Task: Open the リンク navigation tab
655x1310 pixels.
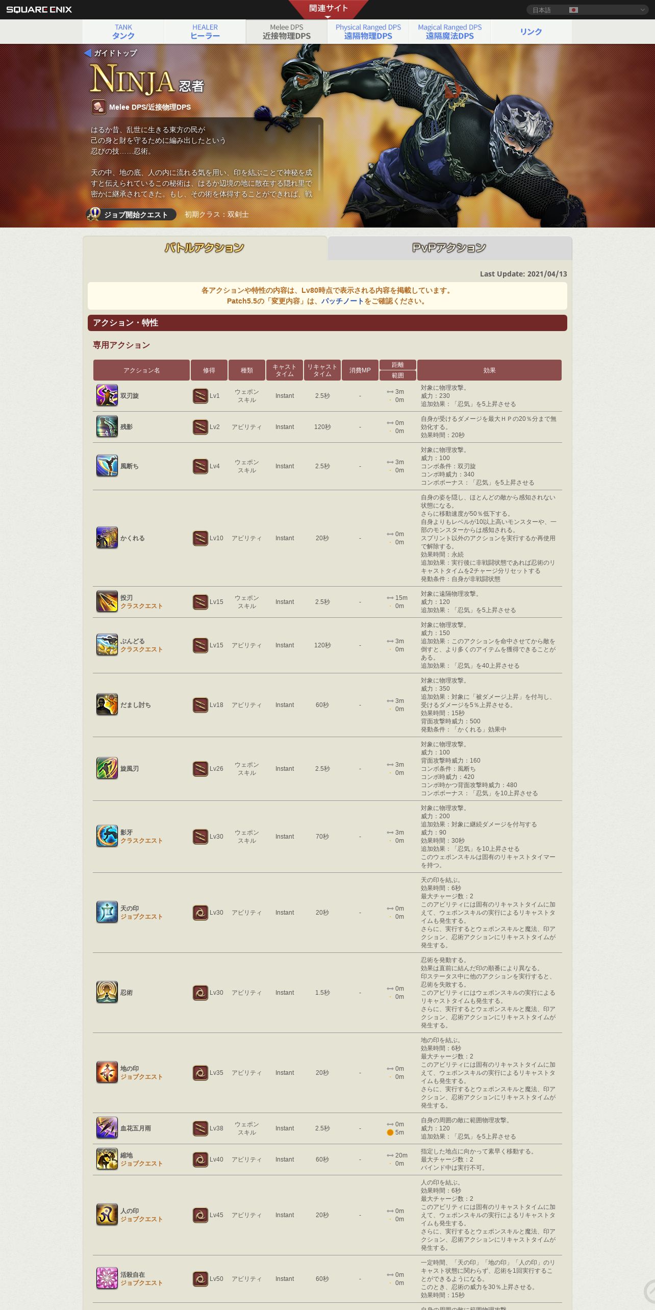Action: [531, 32]
